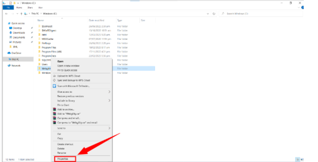
Task: Open the Customize Quick Access Toolbar dropdown
Action: click(x=18, y=3)
